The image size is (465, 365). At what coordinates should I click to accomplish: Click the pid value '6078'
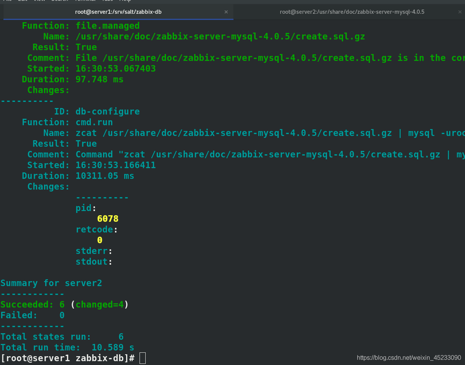tap(108, 219)
